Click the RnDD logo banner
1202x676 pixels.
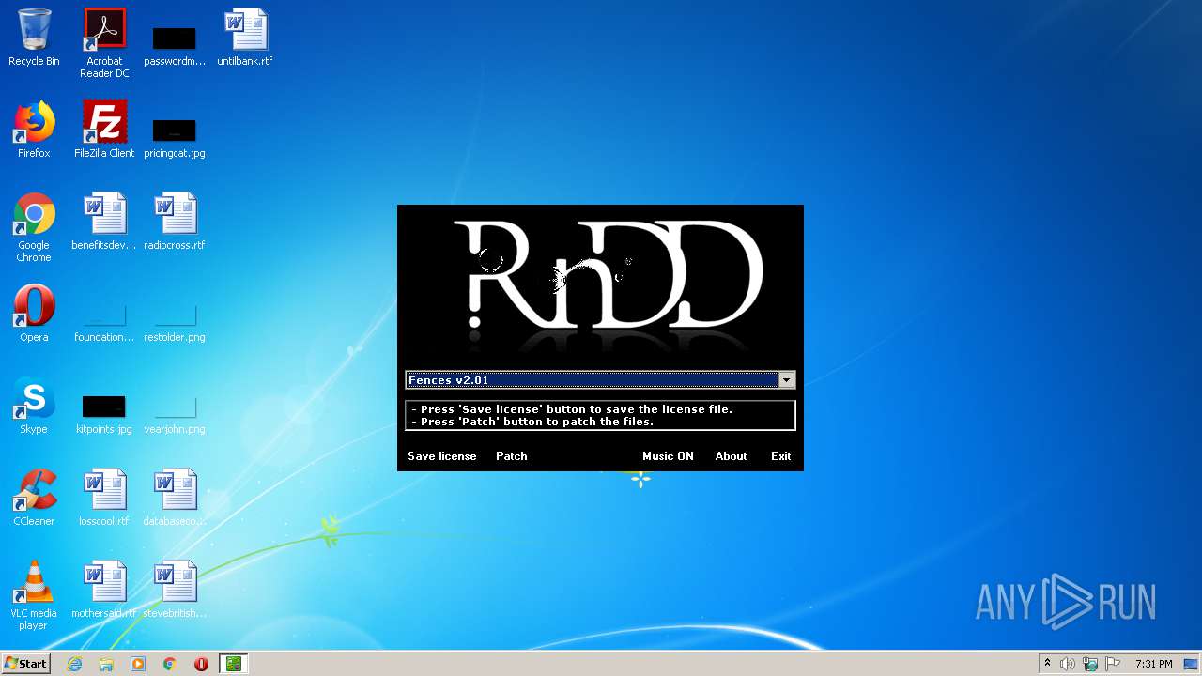pyautogui.click(x=601, y=284)
